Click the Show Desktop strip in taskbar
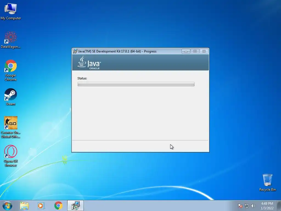The width and height of the screenshot is (281, 211). [279, 206]
